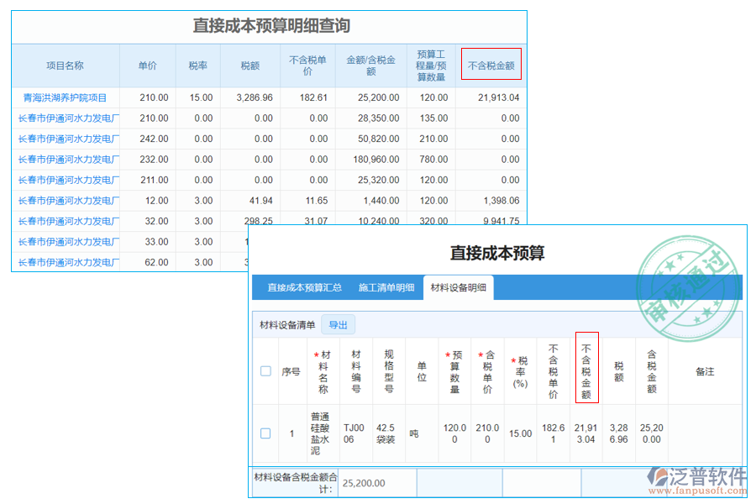Click the 税率 column header

[x=197, y=64]
